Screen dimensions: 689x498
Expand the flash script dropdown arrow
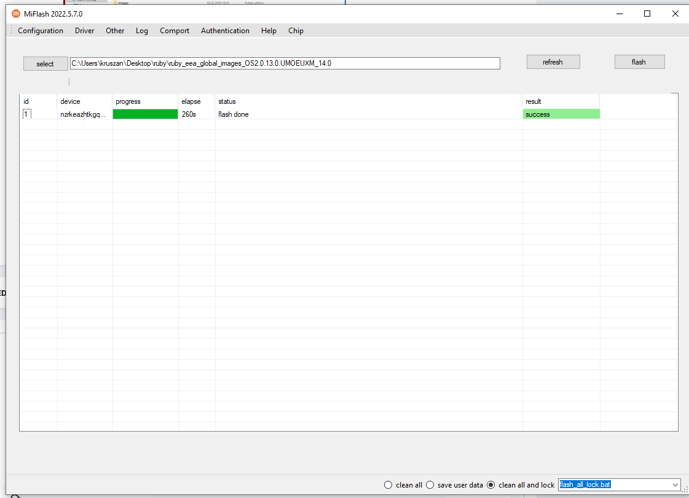[x=675, y=485]
